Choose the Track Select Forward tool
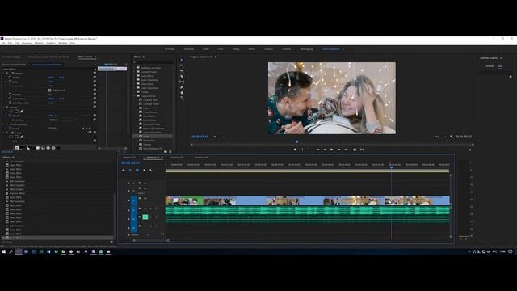 (x=182, y=65)
